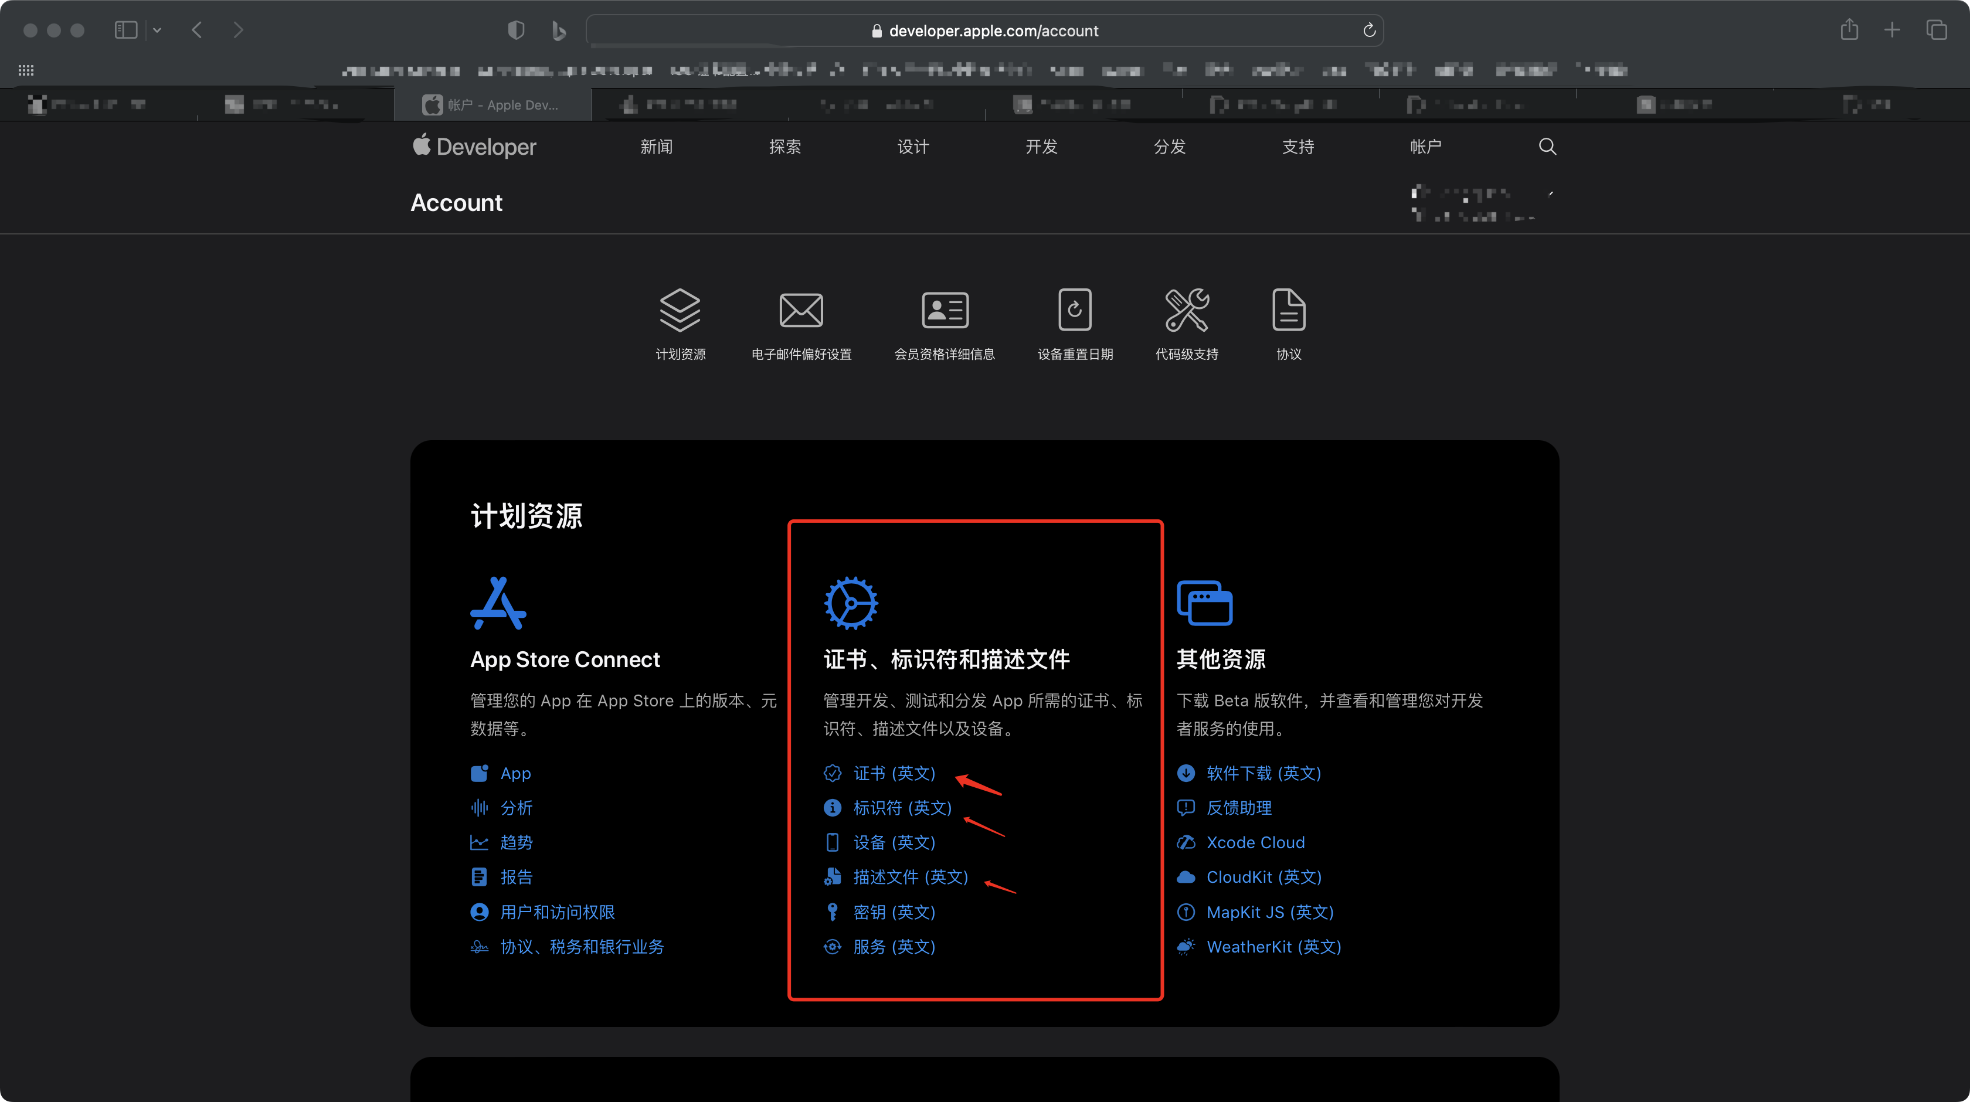Click the search magnifier in Developer nav

click(x=1547, y=146)
